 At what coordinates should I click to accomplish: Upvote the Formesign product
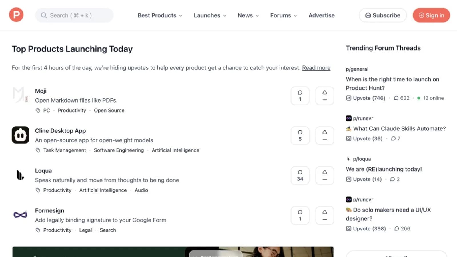[325, 216]
